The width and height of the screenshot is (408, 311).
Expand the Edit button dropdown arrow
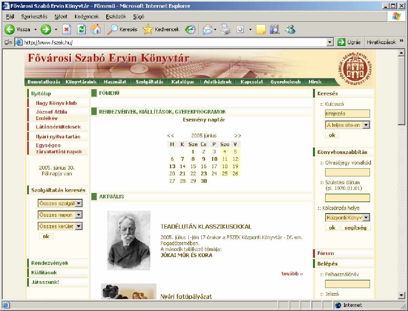tap(250, 30)
